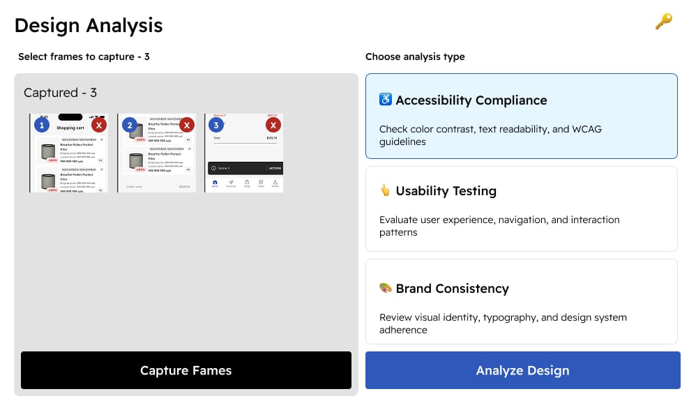Remove the third captured frame via X

click(273, 126)
